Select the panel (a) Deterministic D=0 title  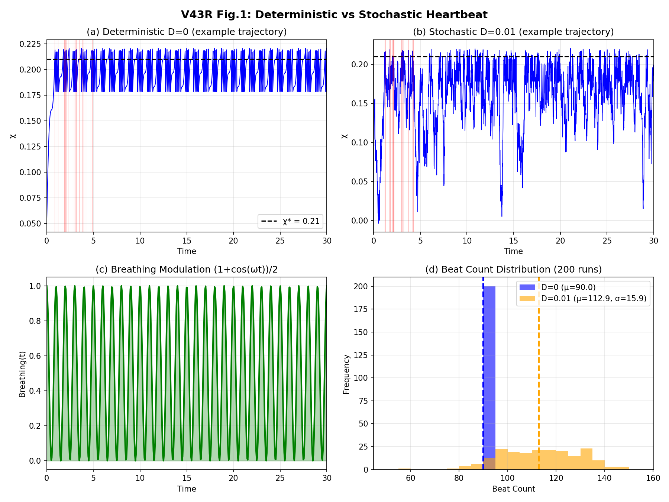coord(187,32)
